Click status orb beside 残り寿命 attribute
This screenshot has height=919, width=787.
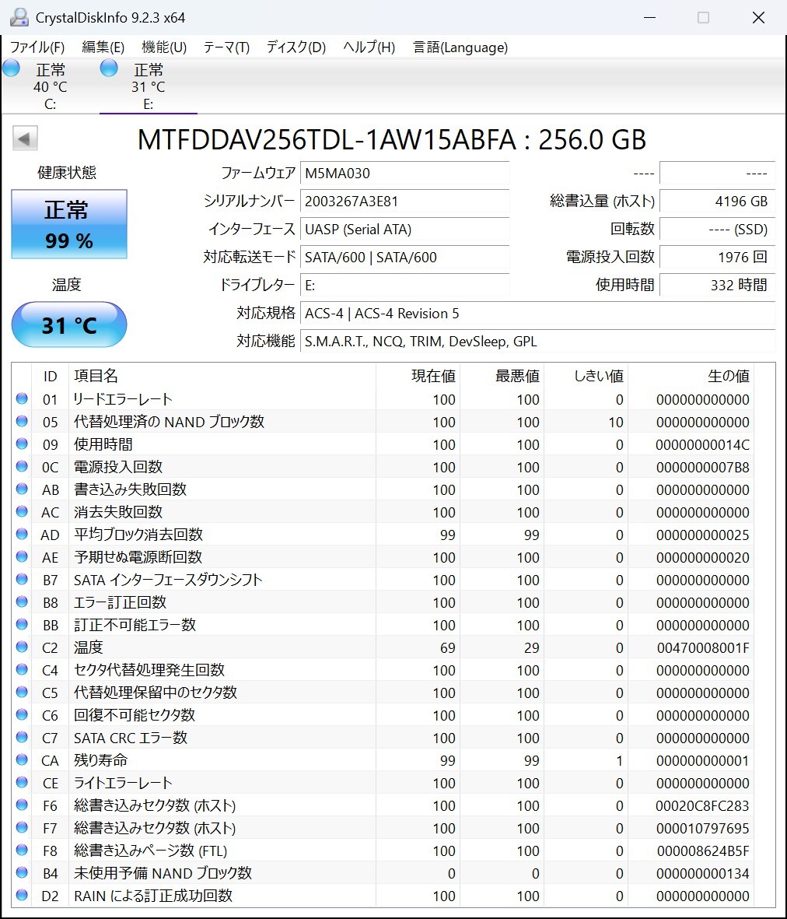22,760
